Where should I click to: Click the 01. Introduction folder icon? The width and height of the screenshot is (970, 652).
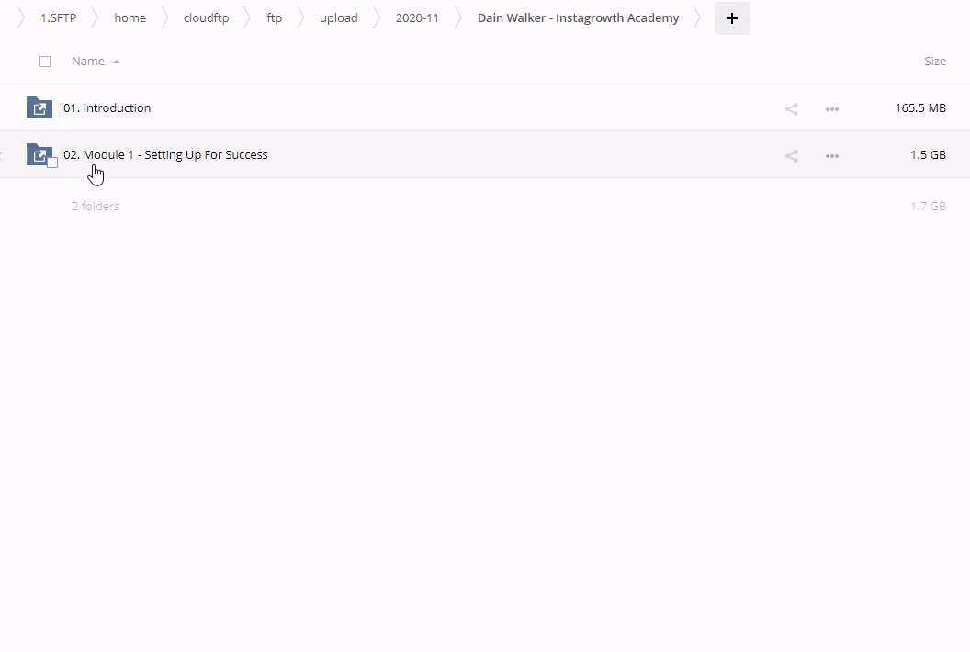tap(39, 107)
